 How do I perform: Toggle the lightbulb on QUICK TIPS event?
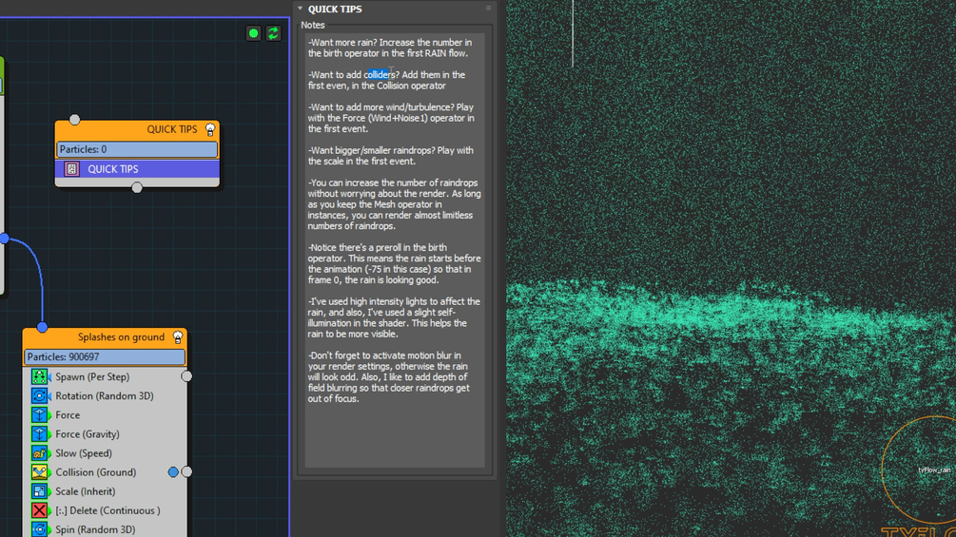click(x=210, y=129)
